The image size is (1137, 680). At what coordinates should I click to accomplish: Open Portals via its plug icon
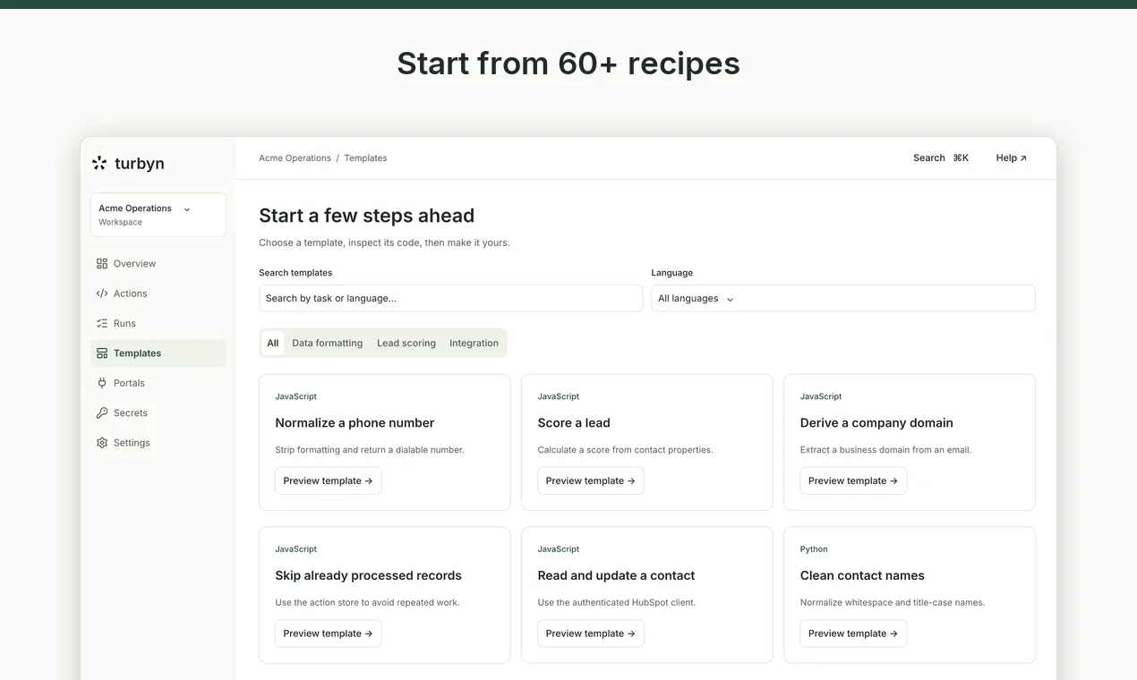click(102, 383)
